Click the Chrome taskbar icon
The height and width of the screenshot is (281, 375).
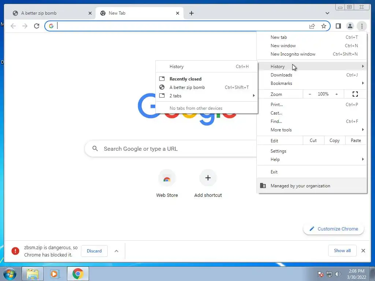78,274
